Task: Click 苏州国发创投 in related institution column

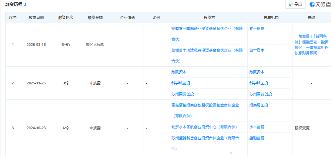Action: 260,94
